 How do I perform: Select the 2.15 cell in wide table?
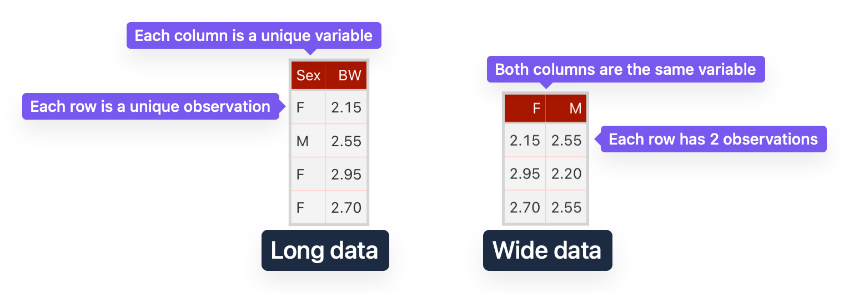(525, 140)
